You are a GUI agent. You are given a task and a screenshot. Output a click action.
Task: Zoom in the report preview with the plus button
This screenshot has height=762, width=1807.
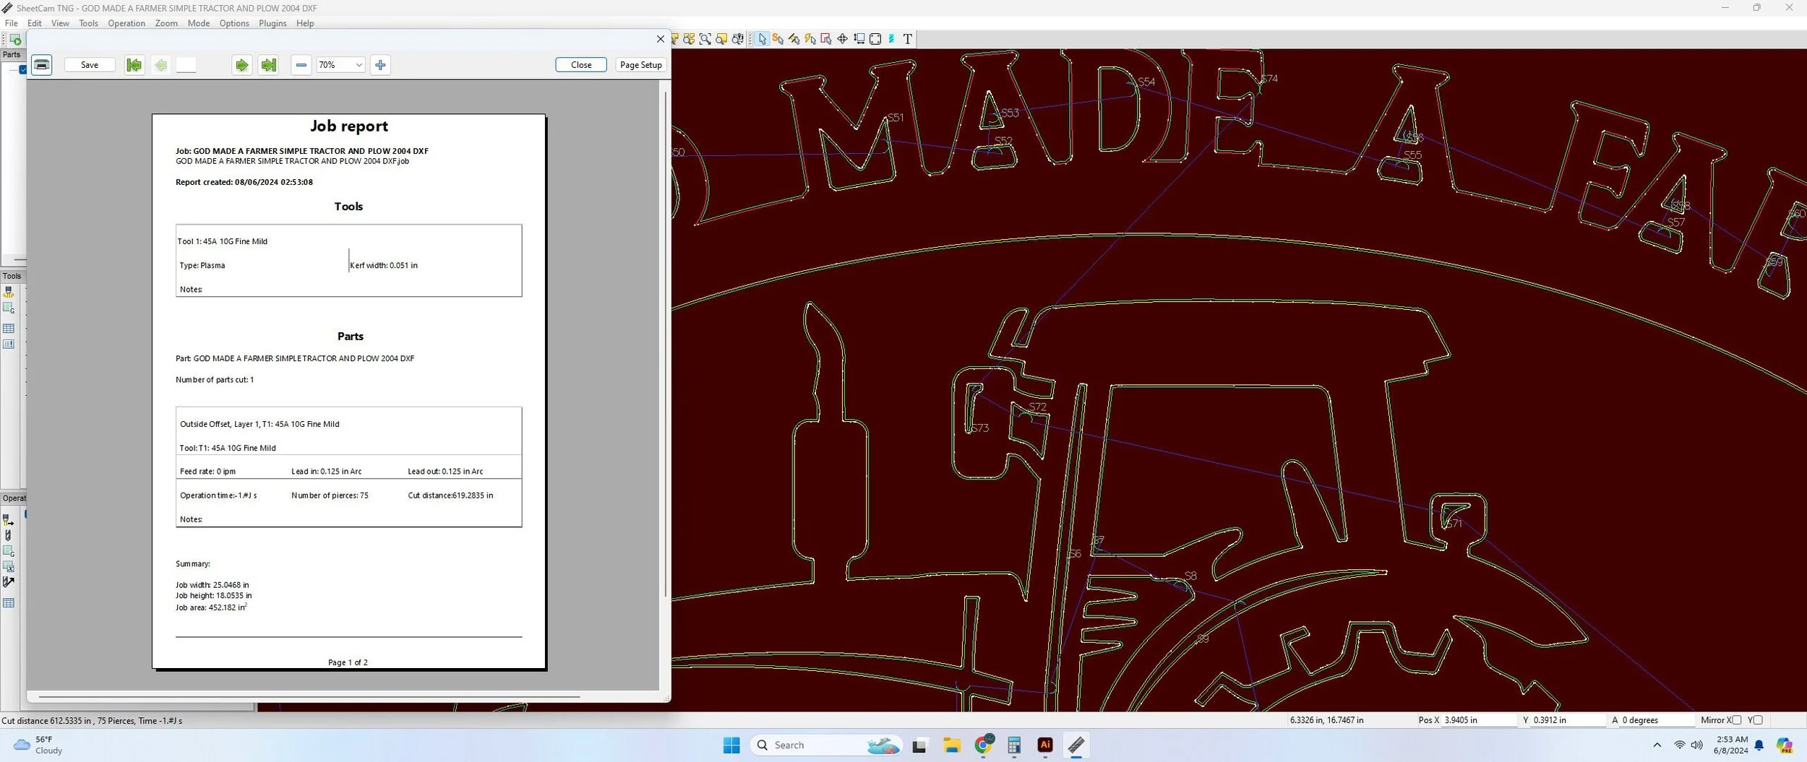(381, 65)
